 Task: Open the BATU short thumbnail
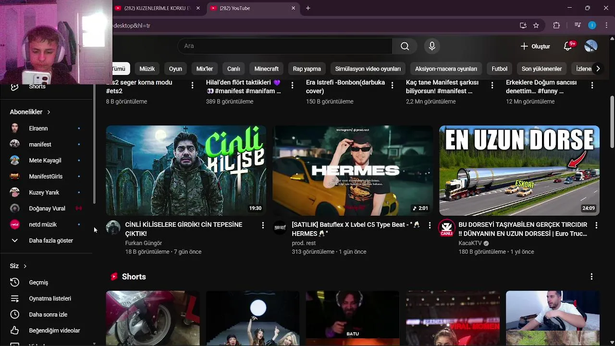(353, 318)
